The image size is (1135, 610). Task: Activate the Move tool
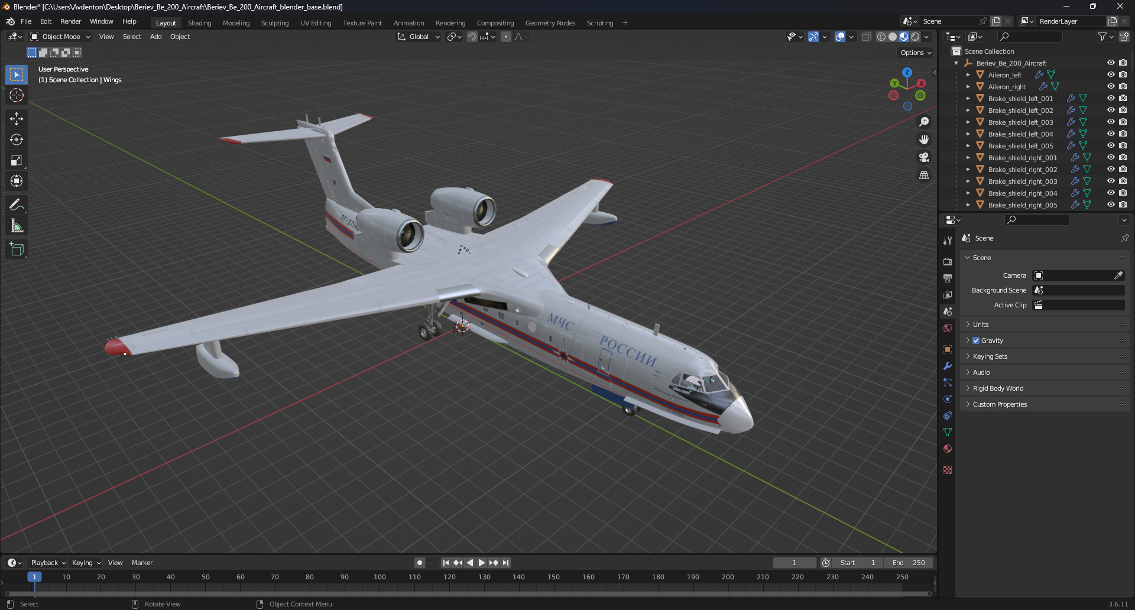coord(17,119)
